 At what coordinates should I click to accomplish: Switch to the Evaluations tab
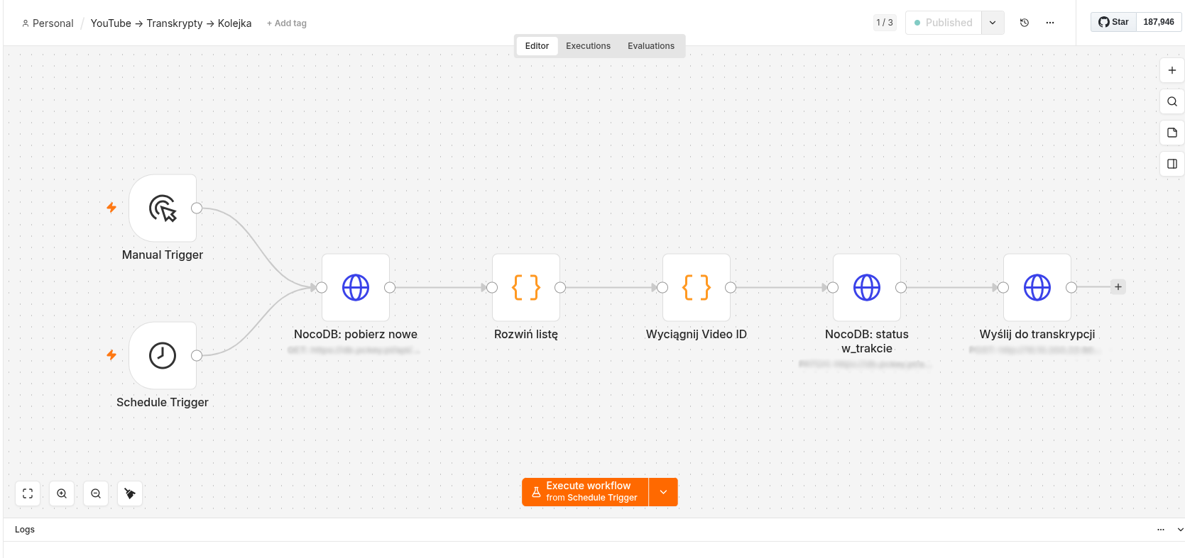651,46
